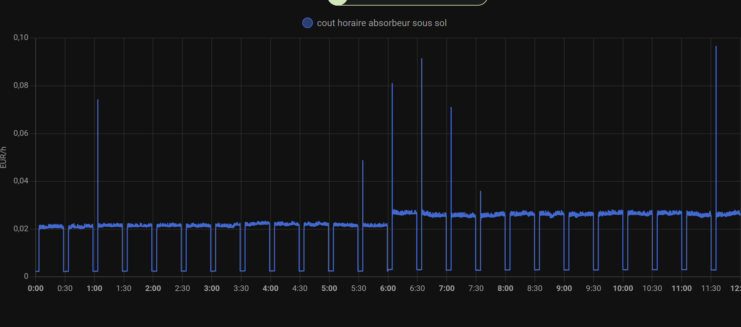Click the 0,10 value on the Y axis

coord(21,37)
